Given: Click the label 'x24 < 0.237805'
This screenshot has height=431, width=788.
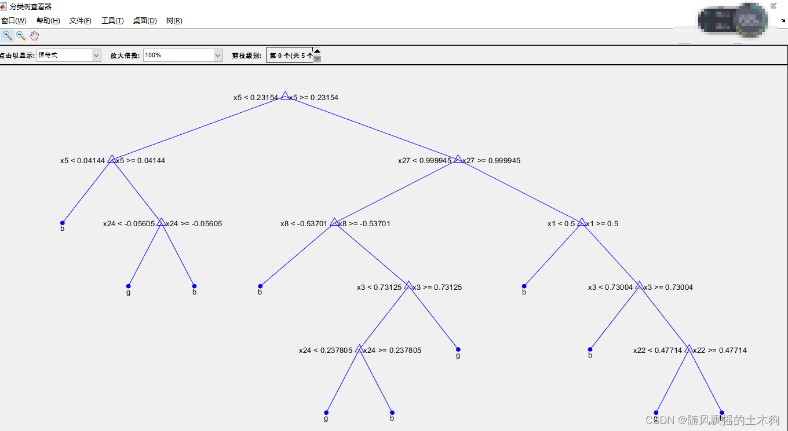Looking at the screenshot, I should (326, 351).
